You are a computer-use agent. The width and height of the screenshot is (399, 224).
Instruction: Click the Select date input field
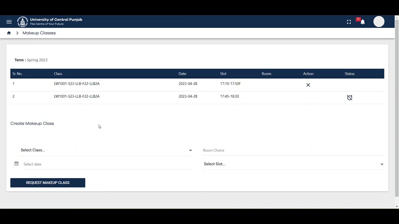108,164
